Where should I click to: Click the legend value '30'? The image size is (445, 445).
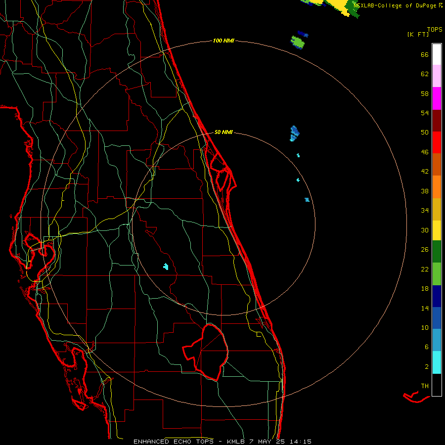[425, 230]
